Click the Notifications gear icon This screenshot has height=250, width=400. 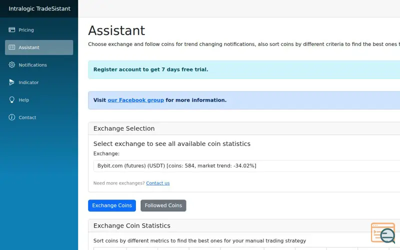click(x=11, y=65)
